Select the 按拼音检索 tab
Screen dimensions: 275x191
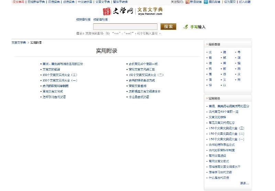point(83,20)
